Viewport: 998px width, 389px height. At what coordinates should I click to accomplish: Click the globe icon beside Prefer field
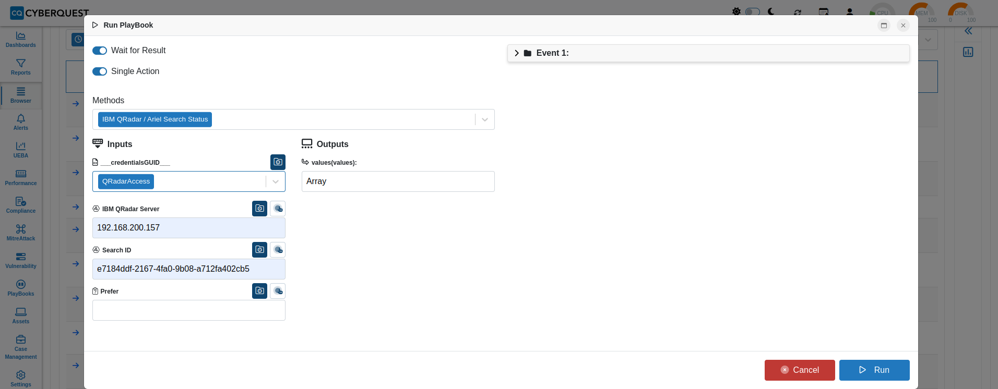pyautogui.click(x=278, y=291)
